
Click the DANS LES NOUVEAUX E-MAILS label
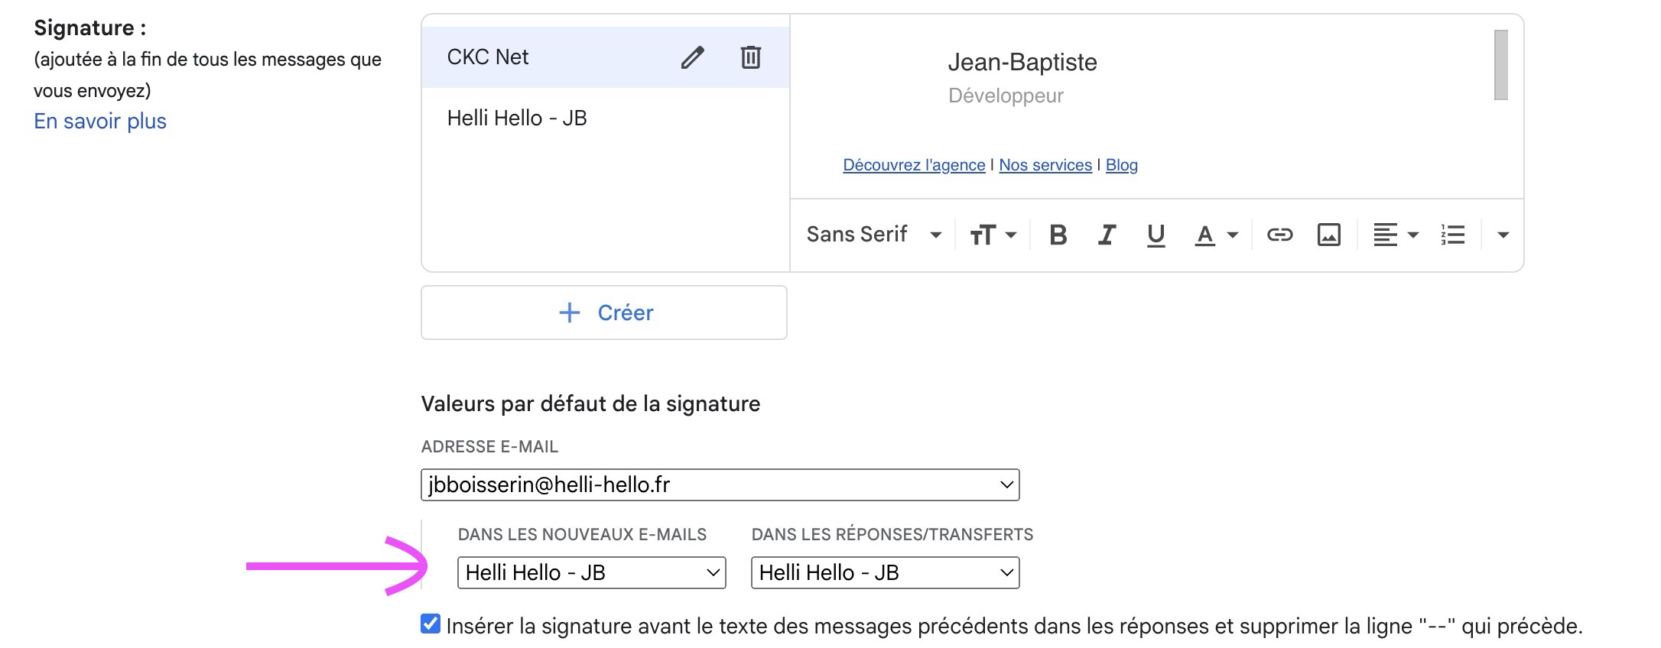pyautogui.click(x=582, y=535)
